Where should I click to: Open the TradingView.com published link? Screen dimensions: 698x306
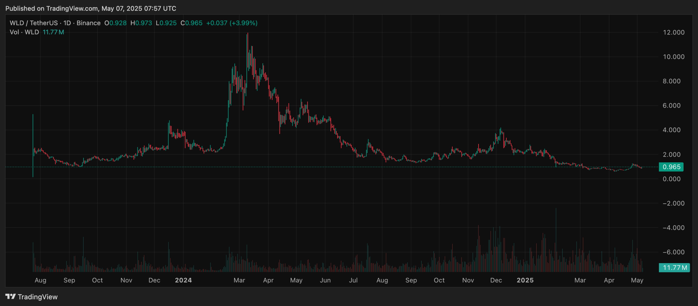(72, 8)
